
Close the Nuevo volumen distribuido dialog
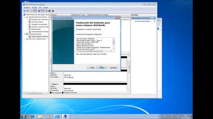pyautogui.click(x=117, y=18)
